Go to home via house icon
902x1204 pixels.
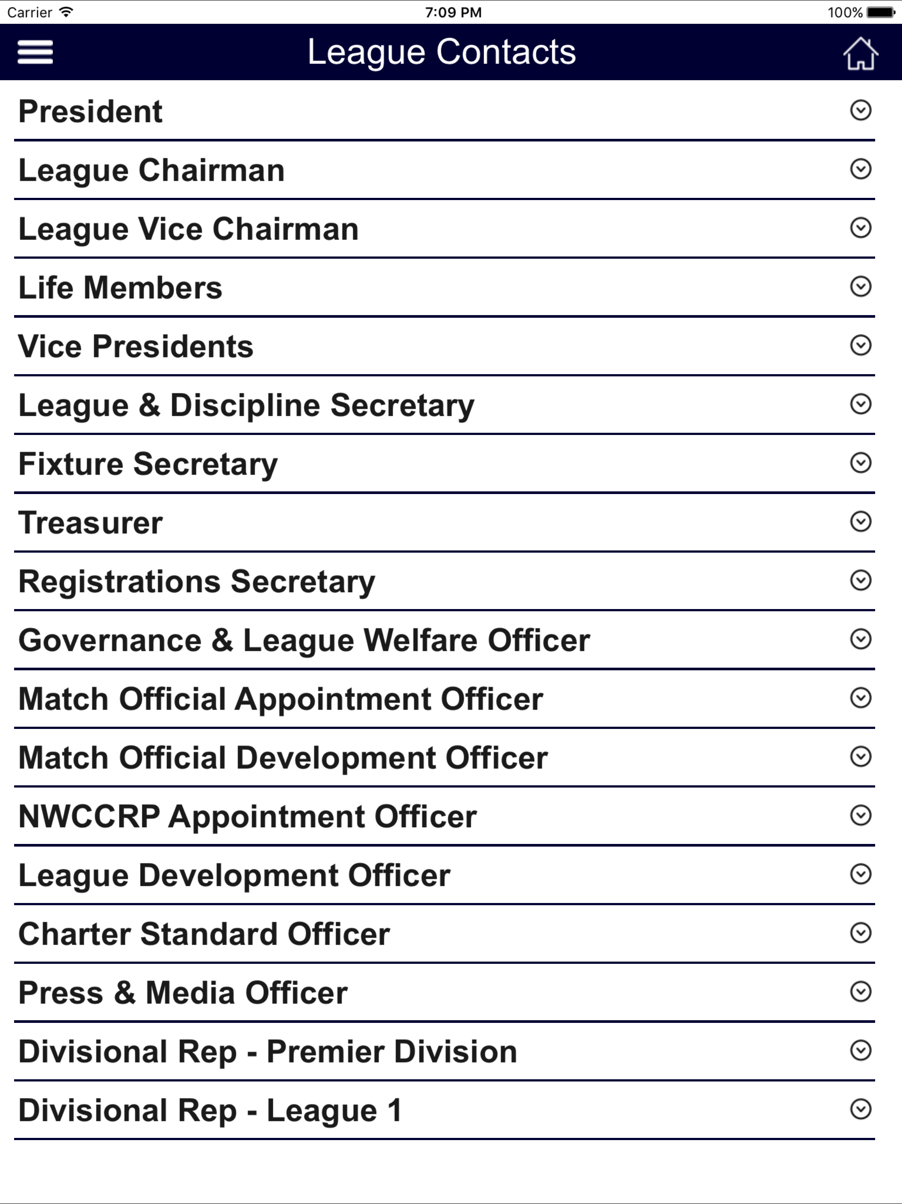(860, 53)
